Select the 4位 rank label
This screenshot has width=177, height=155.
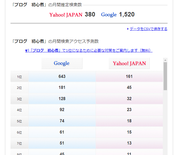[x=19, y=110]
